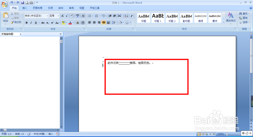The height and width of the screenshot is (137, 253).
Task: Switch to the 邮件 tab
Action: click(61, 8)
